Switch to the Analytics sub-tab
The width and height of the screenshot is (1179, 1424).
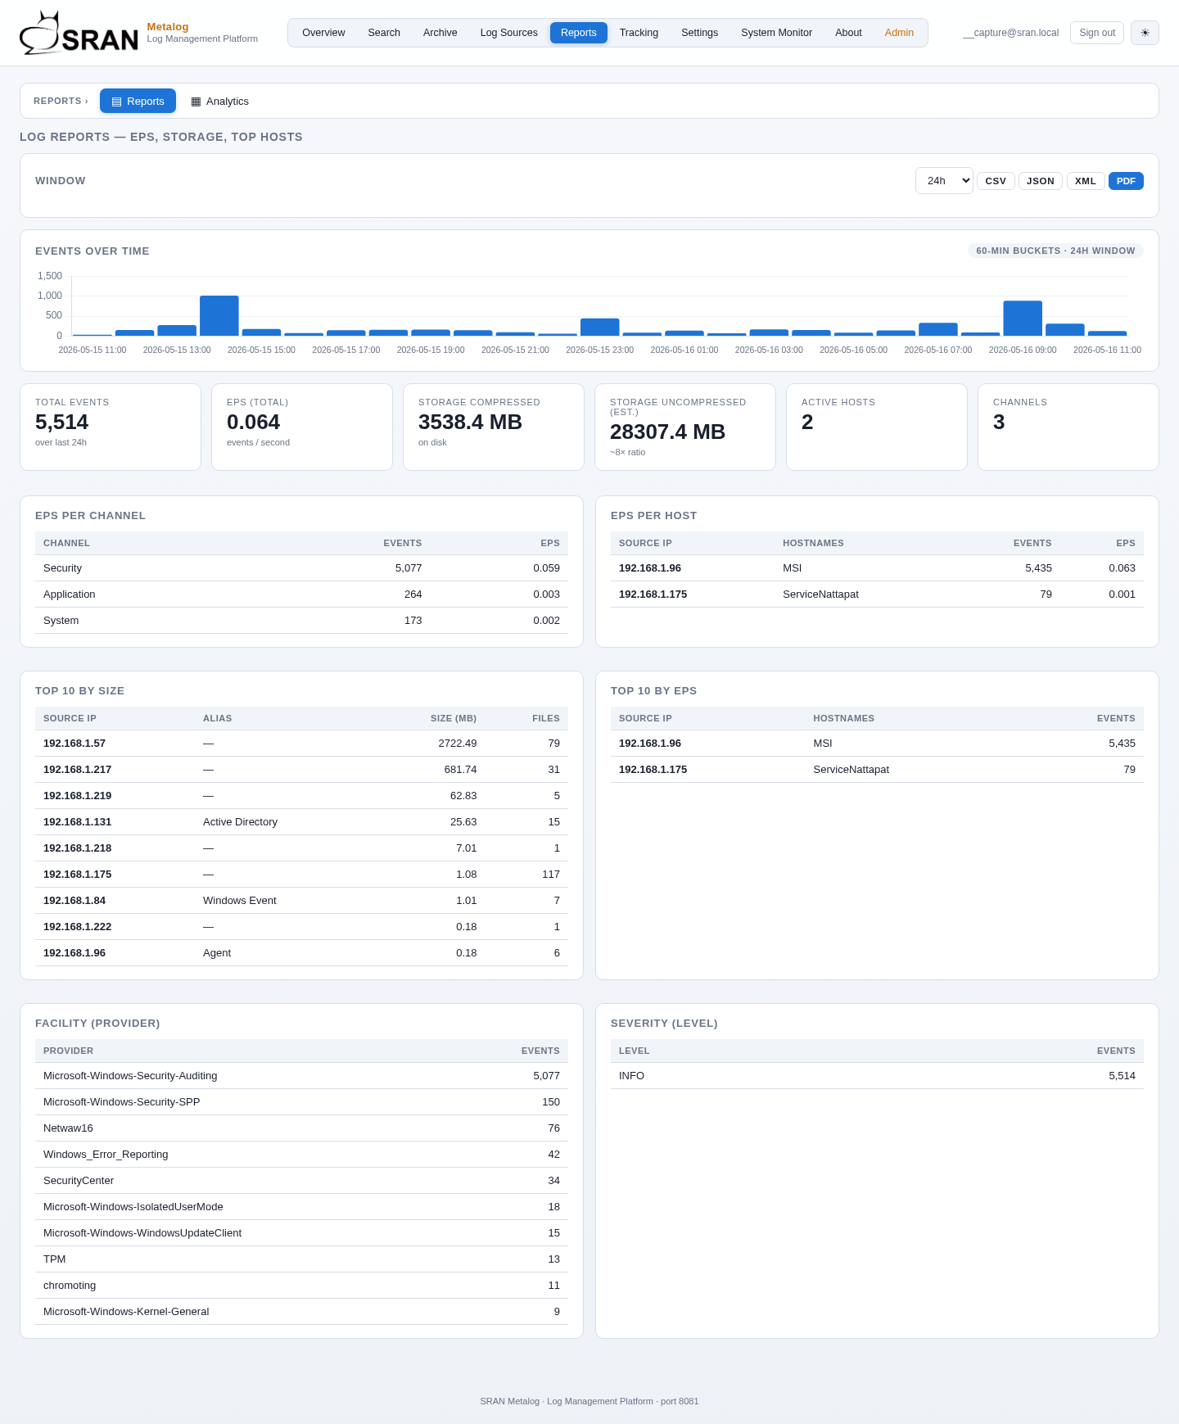click(x=219, y=101)
